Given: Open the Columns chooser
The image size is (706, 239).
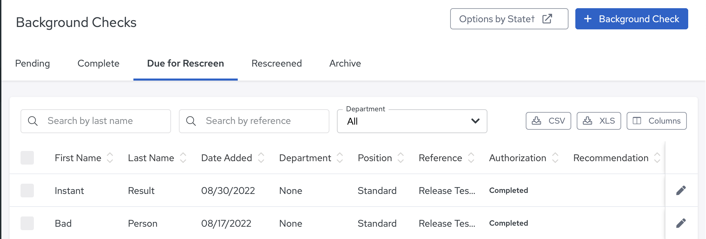Looking at the screenshot, I should coord(656,121).
